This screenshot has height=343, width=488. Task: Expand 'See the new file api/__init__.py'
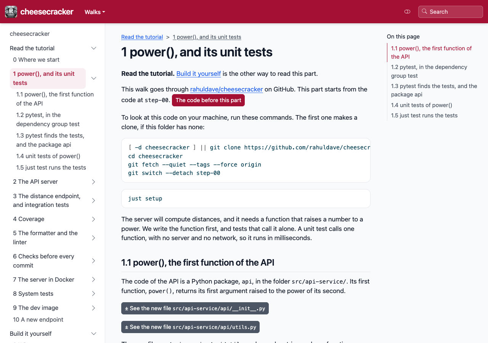195,308
